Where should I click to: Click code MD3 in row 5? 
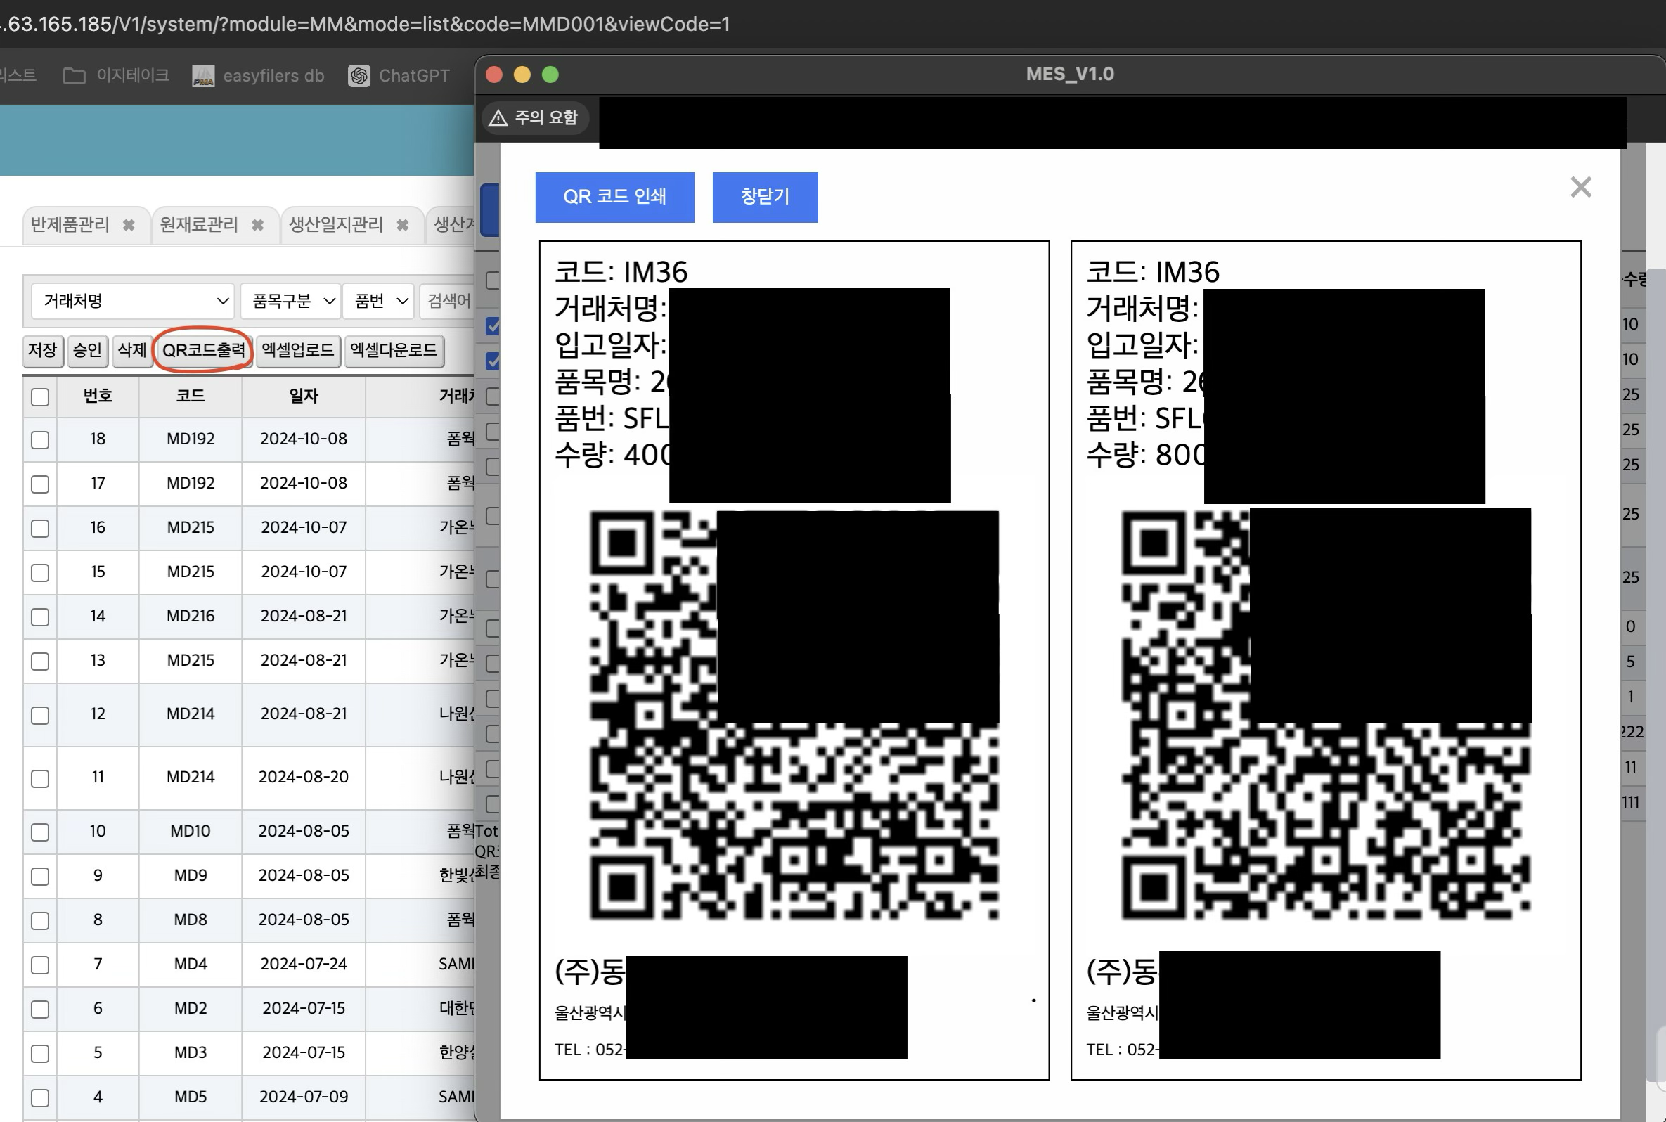click(191, 1053)
